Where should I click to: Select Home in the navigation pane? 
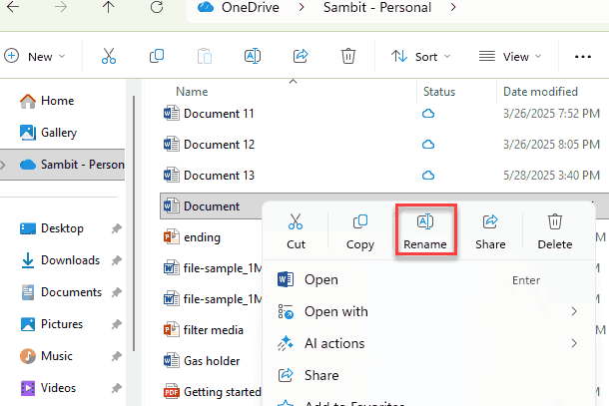(47, 101)
